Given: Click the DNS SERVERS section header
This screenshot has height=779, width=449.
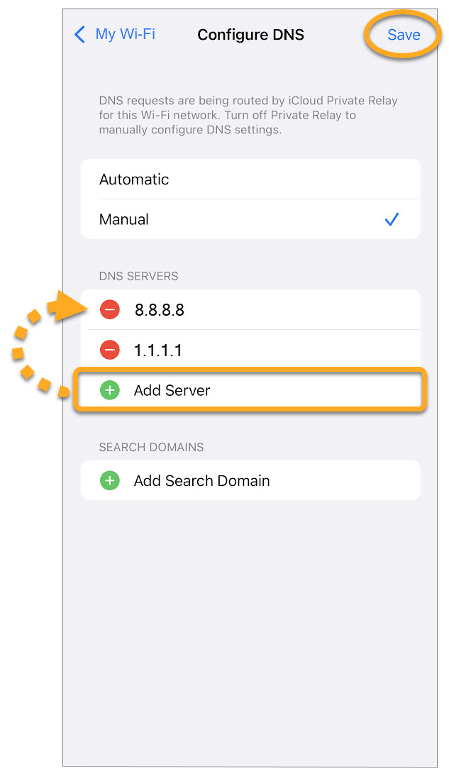Looking at the screenshot, I should click(138, 276).
